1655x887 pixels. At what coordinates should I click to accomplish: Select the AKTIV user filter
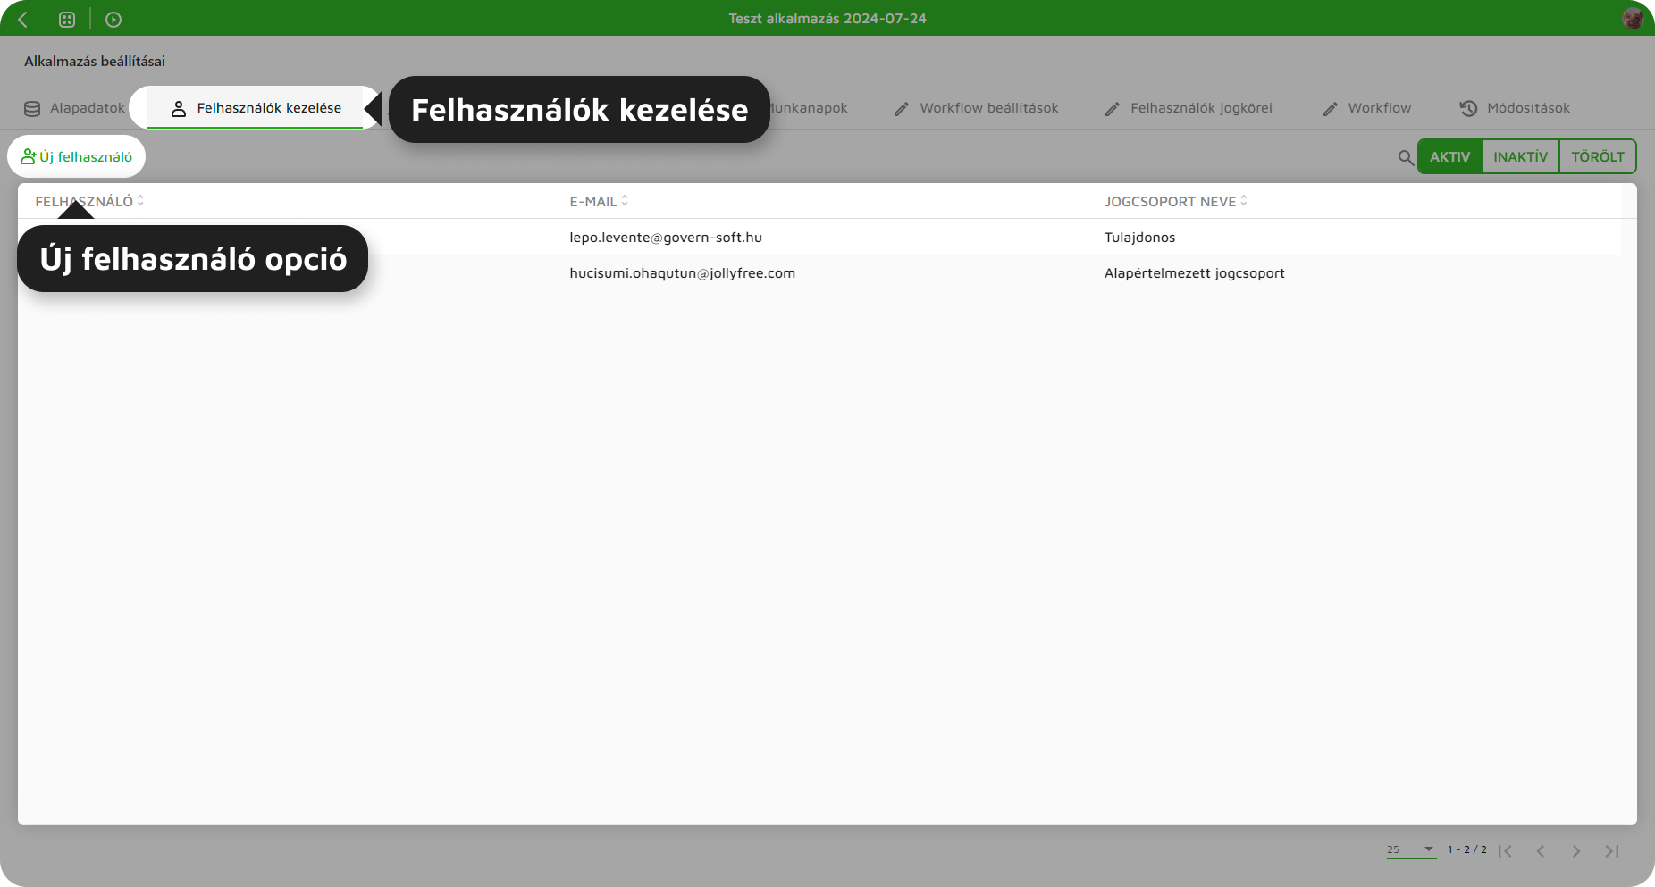(1449, 156)
